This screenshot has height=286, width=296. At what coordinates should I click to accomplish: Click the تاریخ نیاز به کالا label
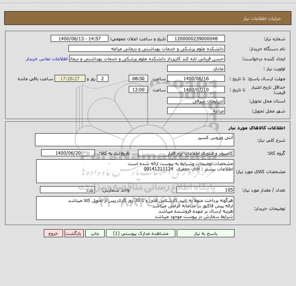click(115, 153)
